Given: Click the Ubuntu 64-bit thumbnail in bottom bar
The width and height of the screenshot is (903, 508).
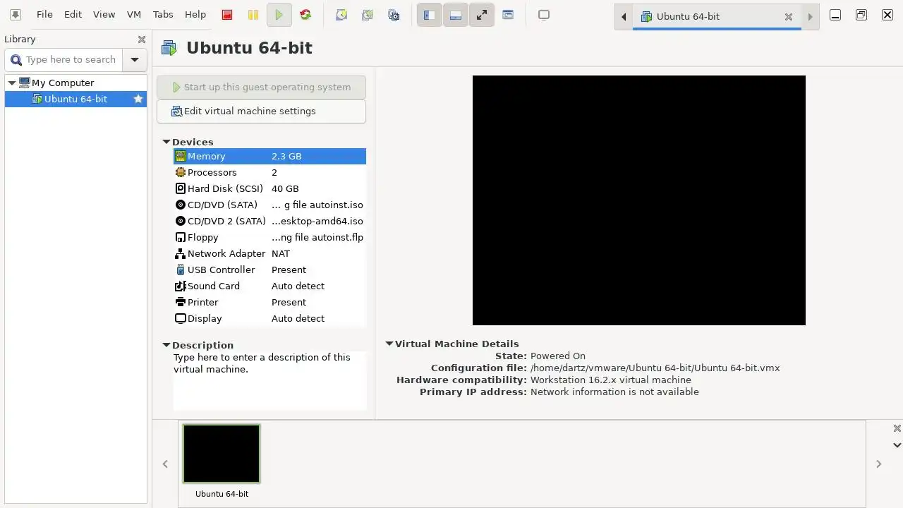Looking at the screenshot, I should pyautogui.click(x=222, y=454).
